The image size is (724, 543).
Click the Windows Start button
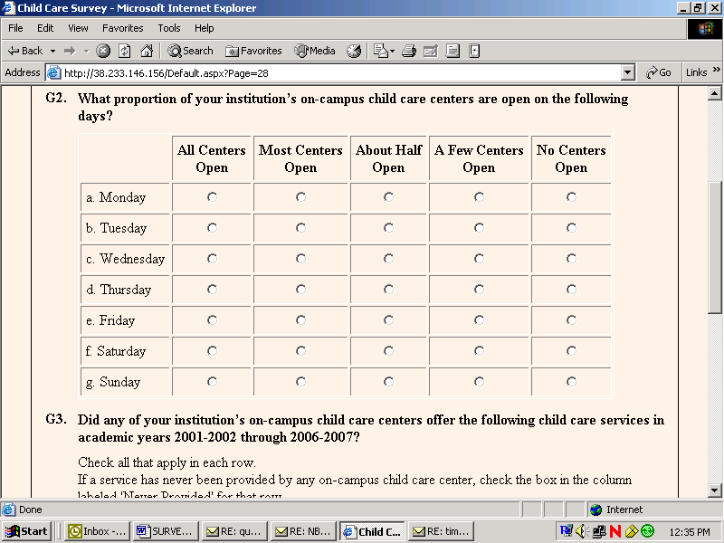[x=27, y=531]
